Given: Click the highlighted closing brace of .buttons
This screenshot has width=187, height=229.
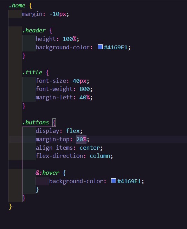Looking at the screenshot, I should [24, 198].
